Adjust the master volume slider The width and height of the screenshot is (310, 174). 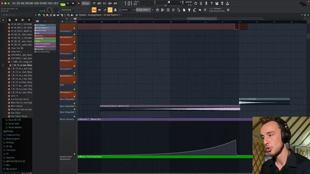tap(67, 10)
